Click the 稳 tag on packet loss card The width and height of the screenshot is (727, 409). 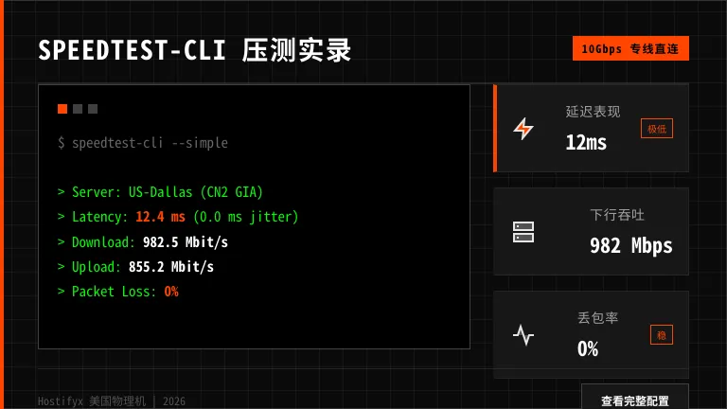(662, 335)
